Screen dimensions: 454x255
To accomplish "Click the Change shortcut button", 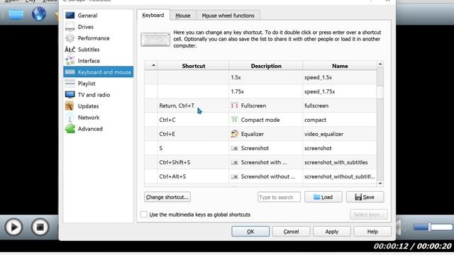I will coord(167,197).
